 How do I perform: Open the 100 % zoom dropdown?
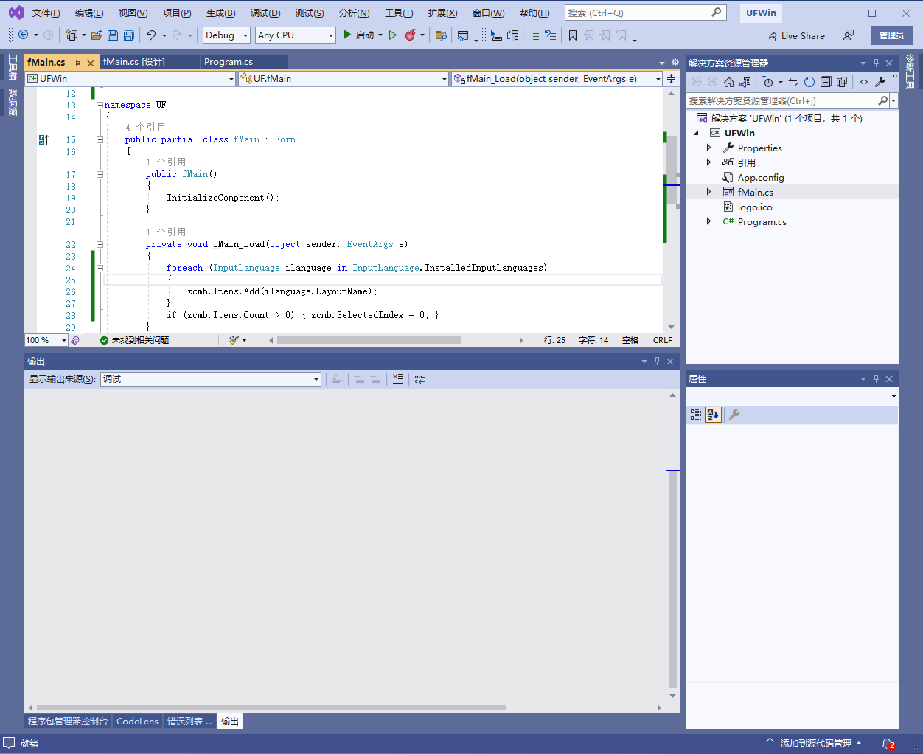(46, 340)
